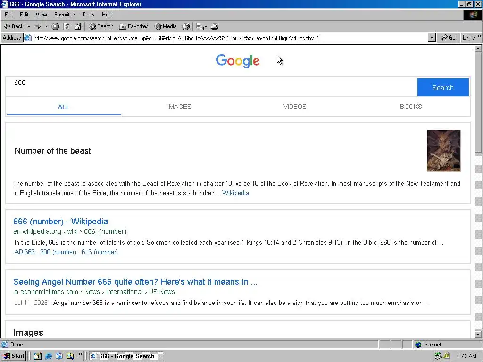Print the page with the printer icon
This screenshot has height=362, width=483.
215,26
